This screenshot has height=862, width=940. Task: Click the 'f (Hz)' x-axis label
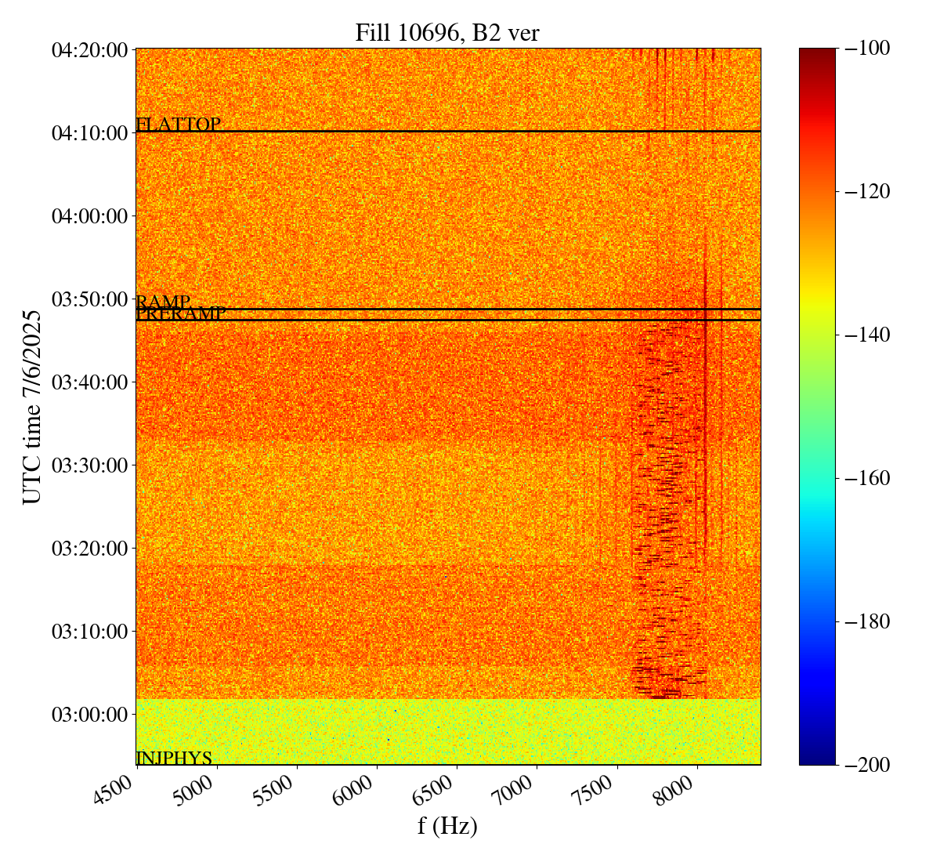tap(447, 825)
